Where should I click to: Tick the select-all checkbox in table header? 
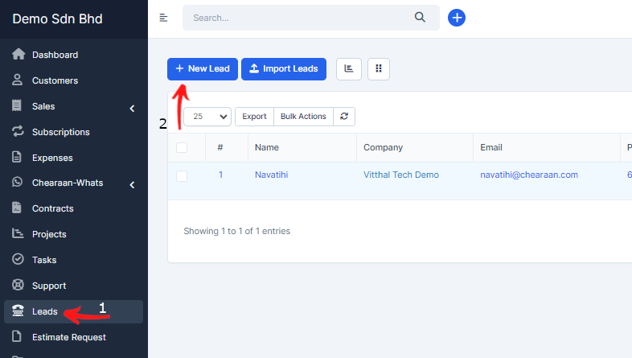[x=182, y=147]
